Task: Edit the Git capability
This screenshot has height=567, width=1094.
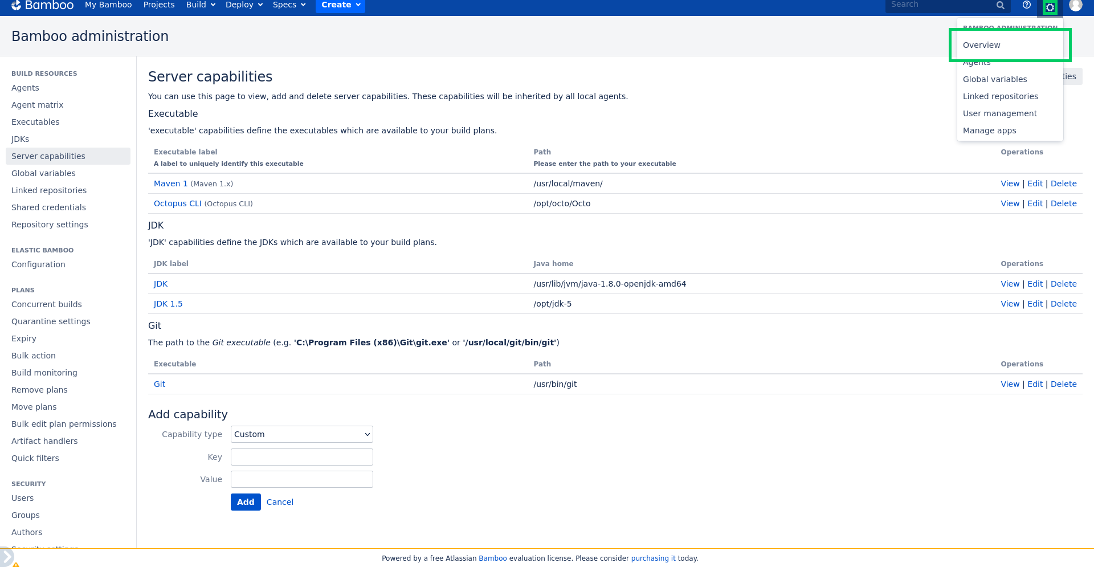Action: tap(1035, 384)
